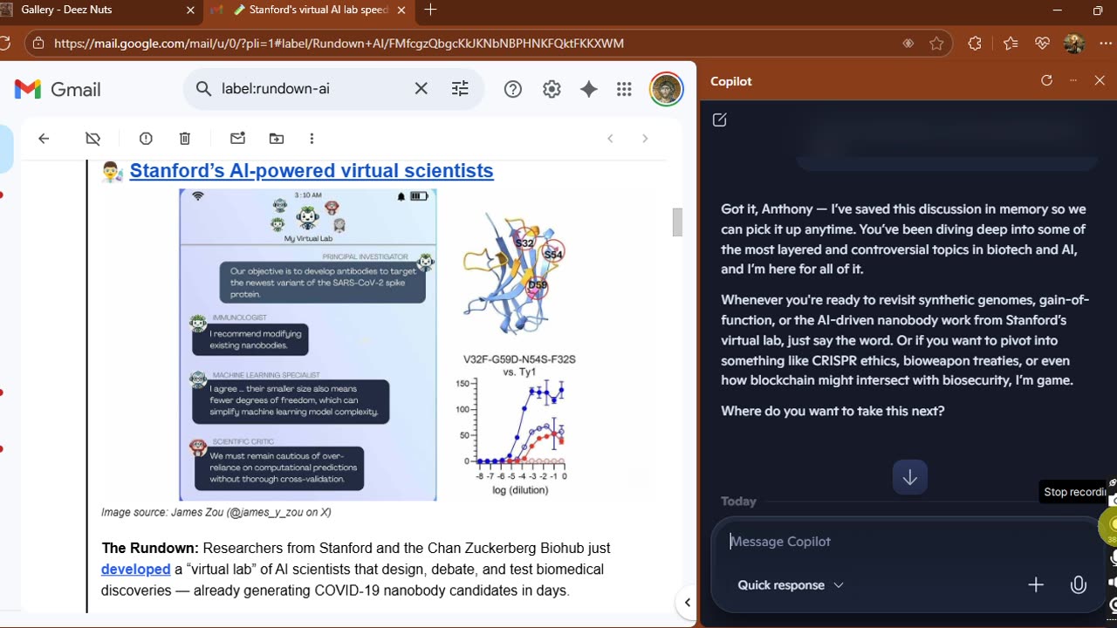Reload the page with refresh icon

(x=5, y=43)
